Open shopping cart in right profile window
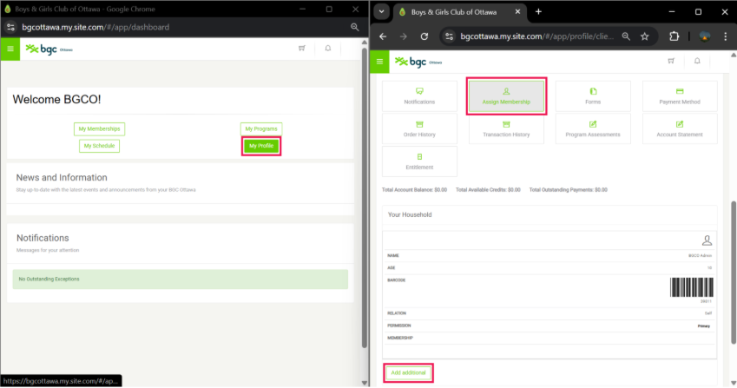The height and width of the screenshot is (388, 737). pos(671,61)
